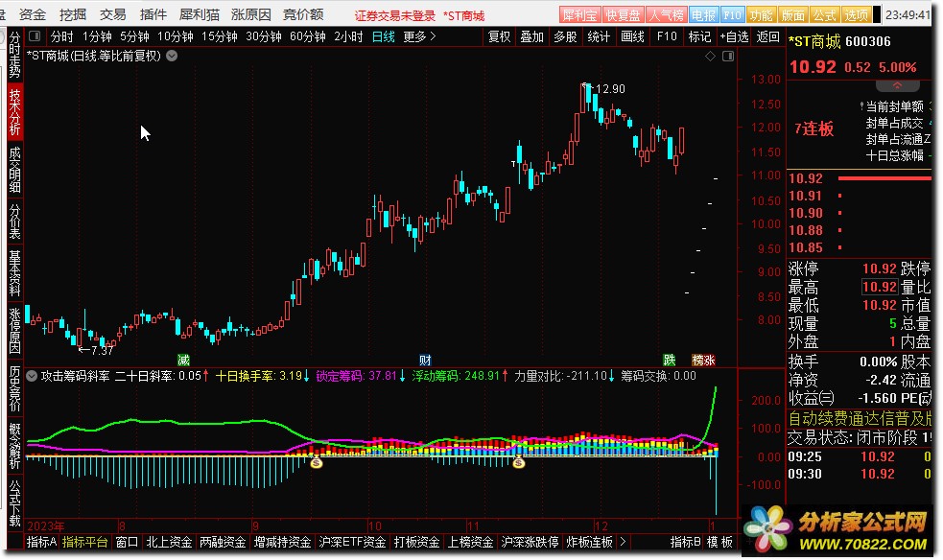Open 分时走势 side tab
The width and height of the screenshot is (943, 560).
[x=14, y=56]
